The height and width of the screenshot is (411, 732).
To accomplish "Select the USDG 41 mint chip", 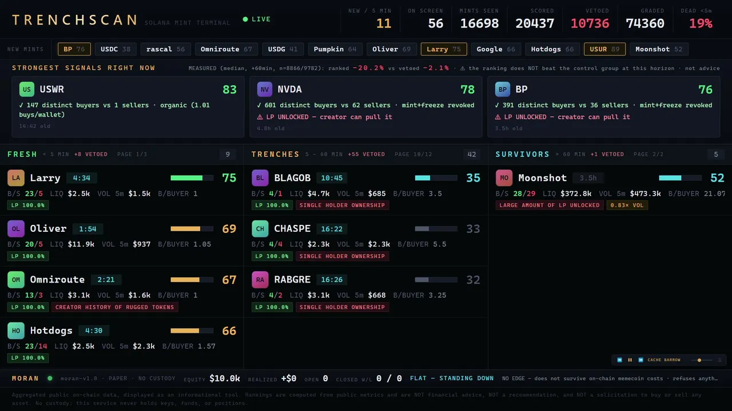I will [x=283, y=49].
